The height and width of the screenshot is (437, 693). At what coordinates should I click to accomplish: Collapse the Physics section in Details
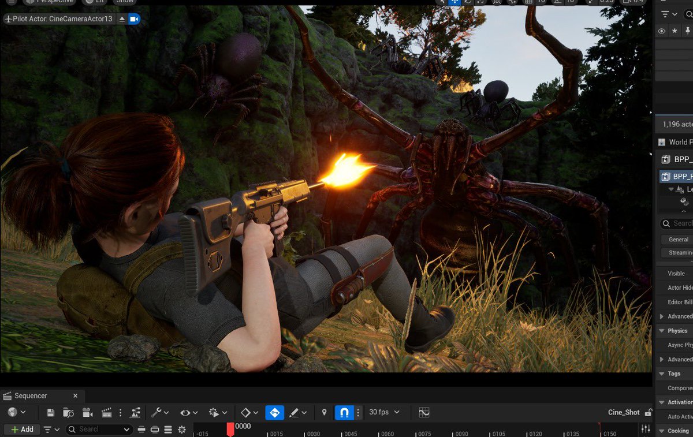662,331
